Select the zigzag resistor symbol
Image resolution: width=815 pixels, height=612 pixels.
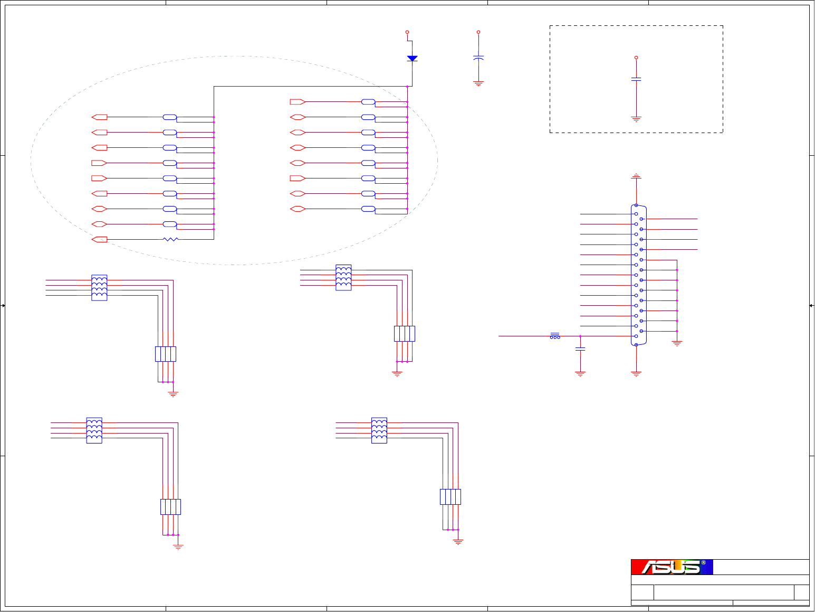click(170, 240)
